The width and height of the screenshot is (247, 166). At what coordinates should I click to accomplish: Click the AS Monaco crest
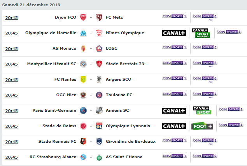pos(83,48)
